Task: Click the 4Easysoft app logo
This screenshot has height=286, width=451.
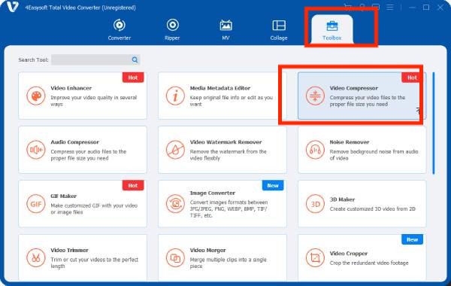Action: [x=13, y=7]
